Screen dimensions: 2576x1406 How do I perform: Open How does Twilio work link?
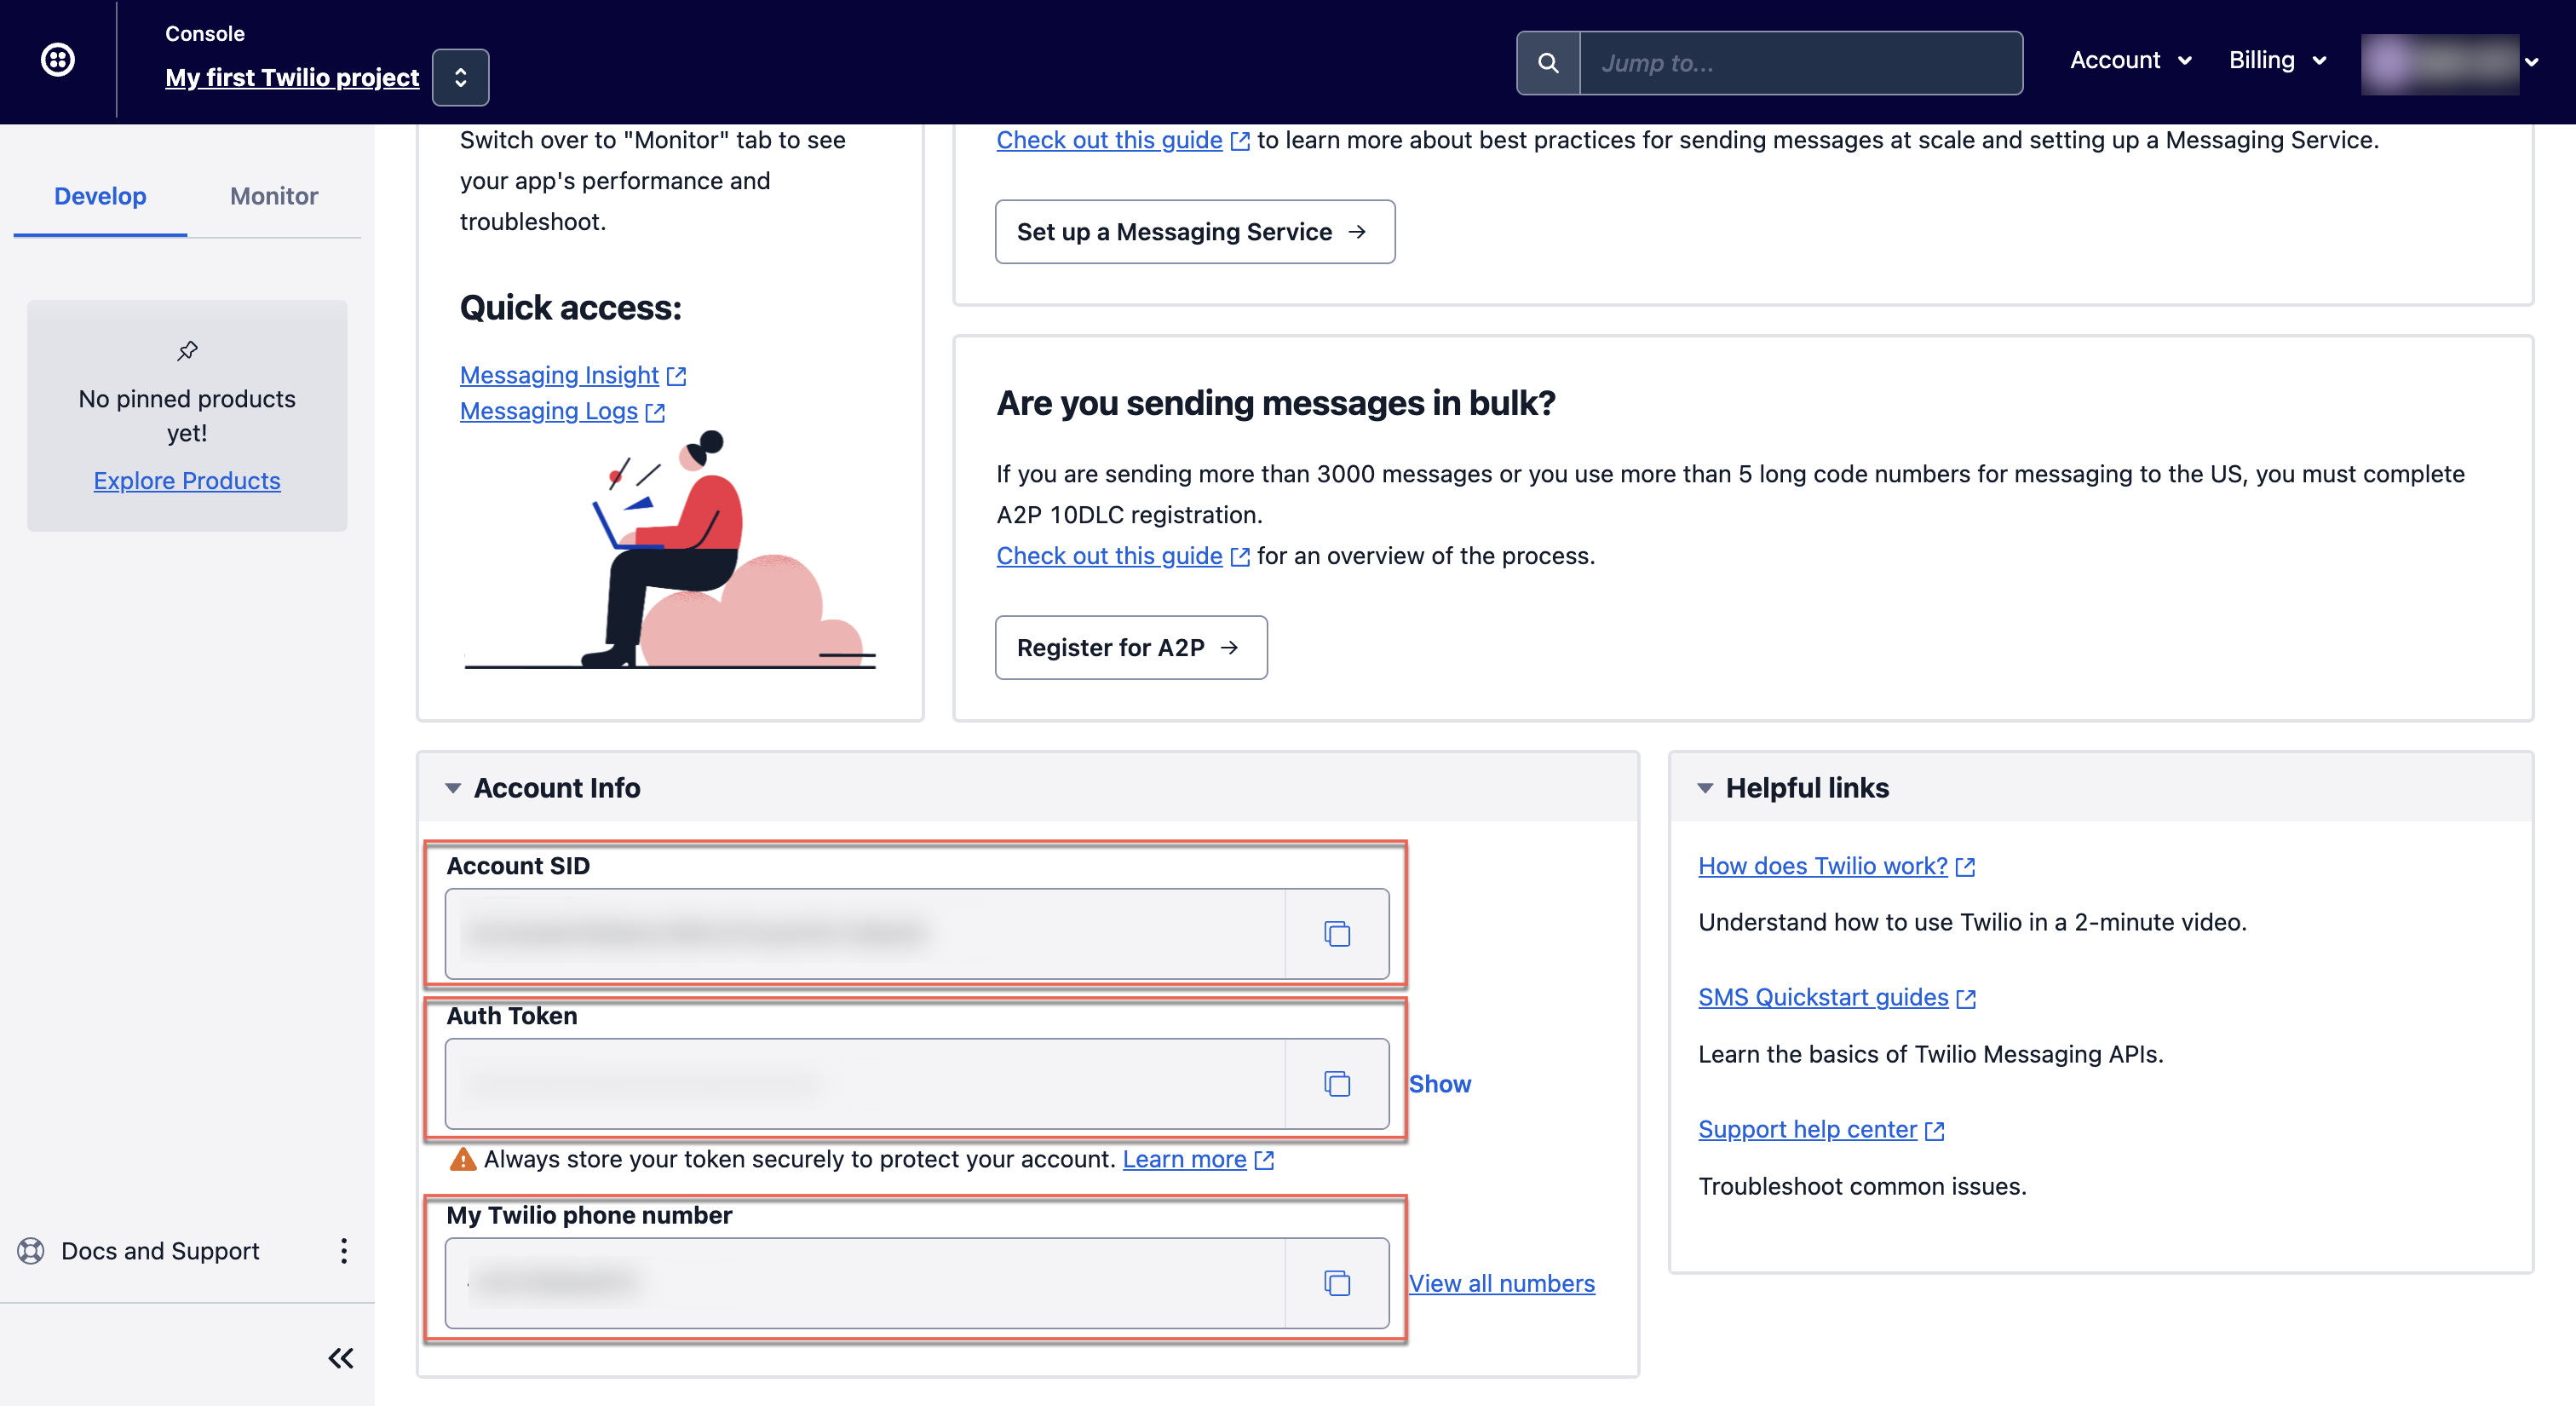click(x=1822, y=866)
